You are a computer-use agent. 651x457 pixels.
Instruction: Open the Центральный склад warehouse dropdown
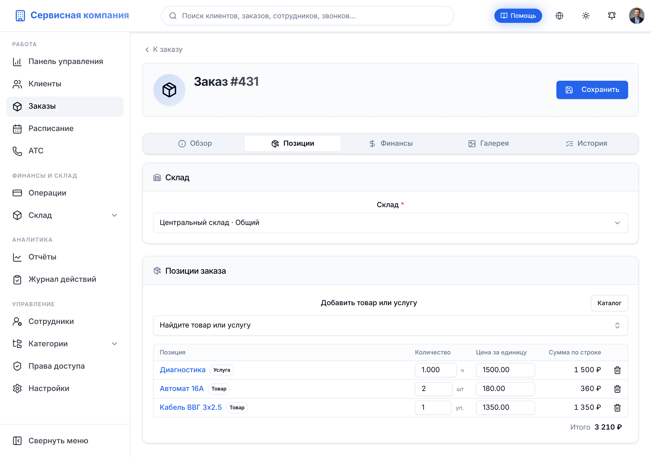[390, 223]
